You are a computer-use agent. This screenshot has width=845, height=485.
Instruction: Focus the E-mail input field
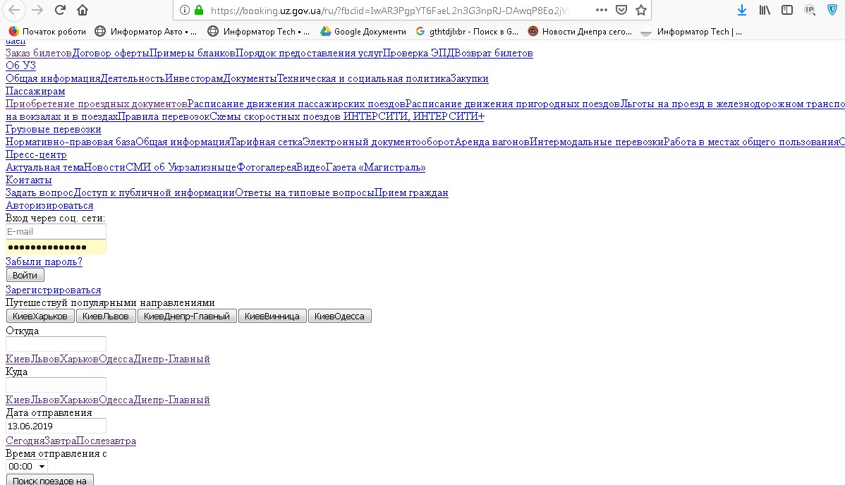click(x=56, y=232)
